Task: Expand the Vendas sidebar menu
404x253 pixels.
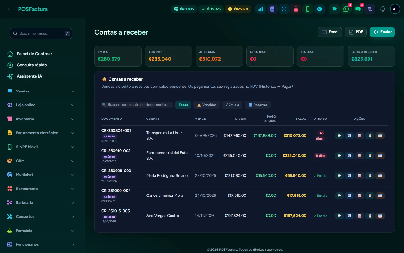Action: 41,91
